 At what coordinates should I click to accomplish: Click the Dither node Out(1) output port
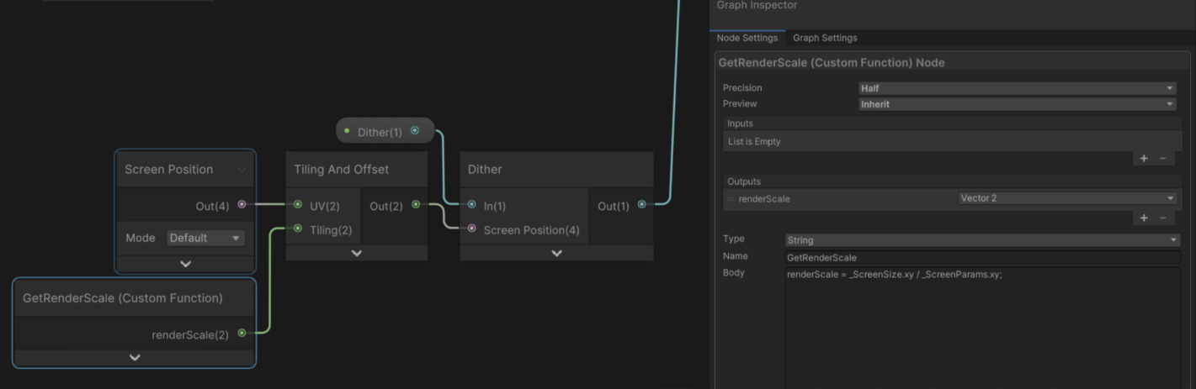click(x=641, y=204)
